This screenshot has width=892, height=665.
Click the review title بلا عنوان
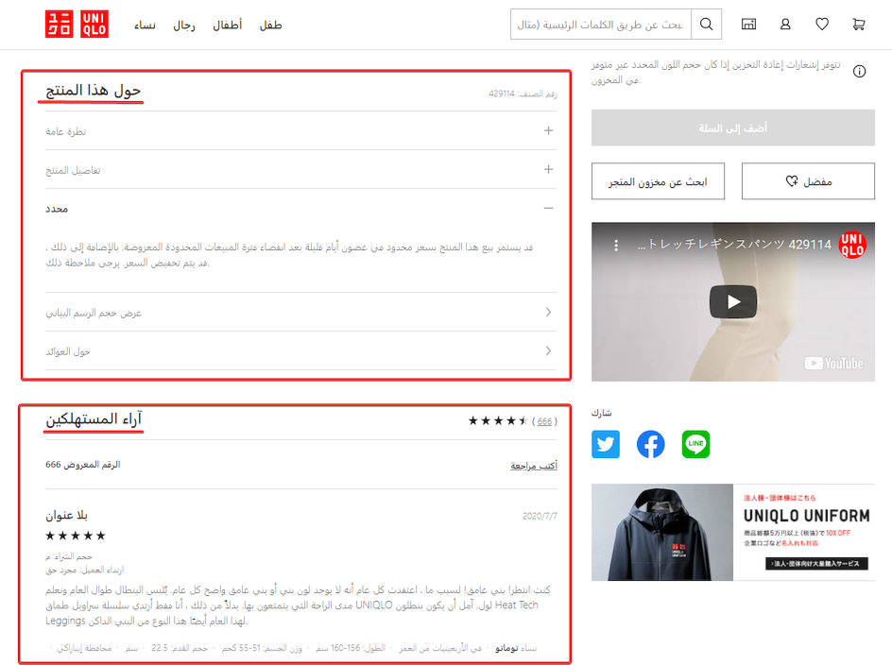(66, 515)
